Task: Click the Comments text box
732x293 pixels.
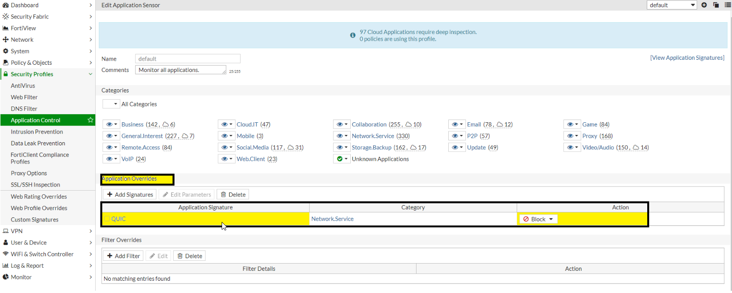Action: 180,70
